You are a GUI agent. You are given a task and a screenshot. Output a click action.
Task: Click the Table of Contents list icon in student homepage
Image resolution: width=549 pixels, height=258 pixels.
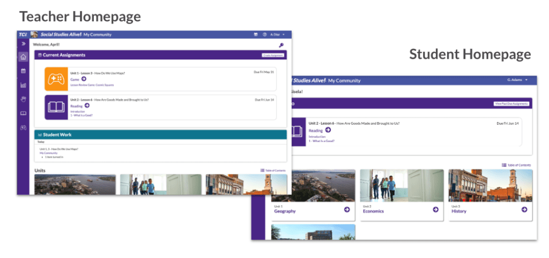tap(504, 165)
